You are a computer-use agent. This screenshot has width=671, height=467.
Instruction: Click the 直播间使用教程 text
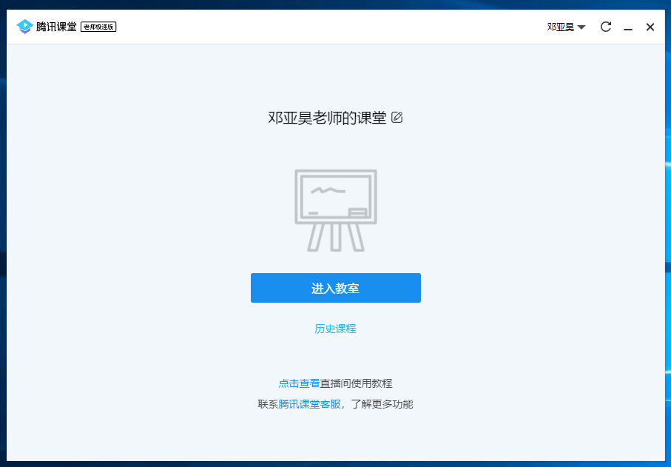pyautogui.click(x=357, y=383)
